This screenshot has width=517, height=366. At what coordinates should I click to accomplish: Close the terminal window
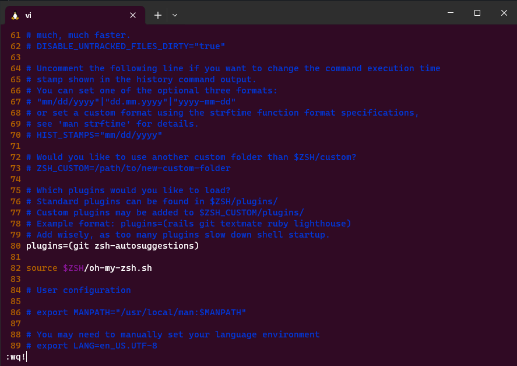point(504,13)
